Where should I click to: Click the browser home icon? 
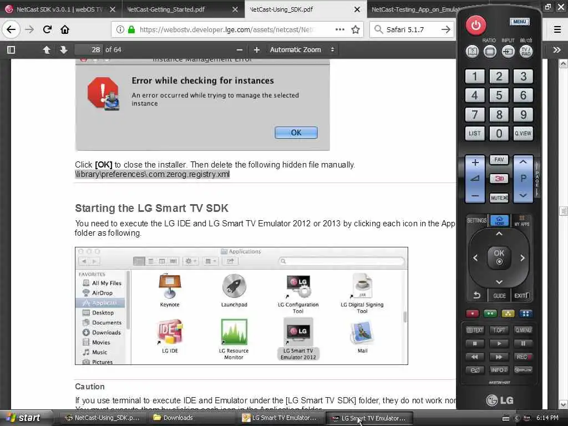click(x=65, y=30)
